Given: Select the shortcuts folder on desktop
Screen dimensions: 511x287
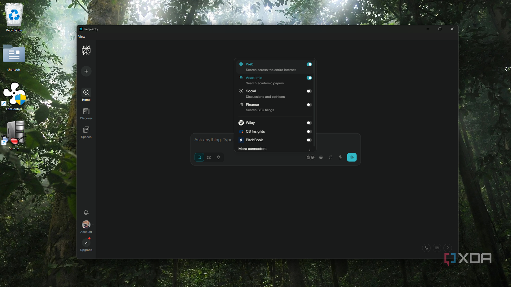Looking at the screenshot, I should coord(14,58).
